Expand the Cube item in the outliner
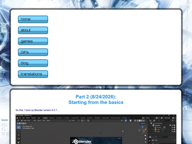Viewport: 192px width, 144px height. tap(153, 129)
